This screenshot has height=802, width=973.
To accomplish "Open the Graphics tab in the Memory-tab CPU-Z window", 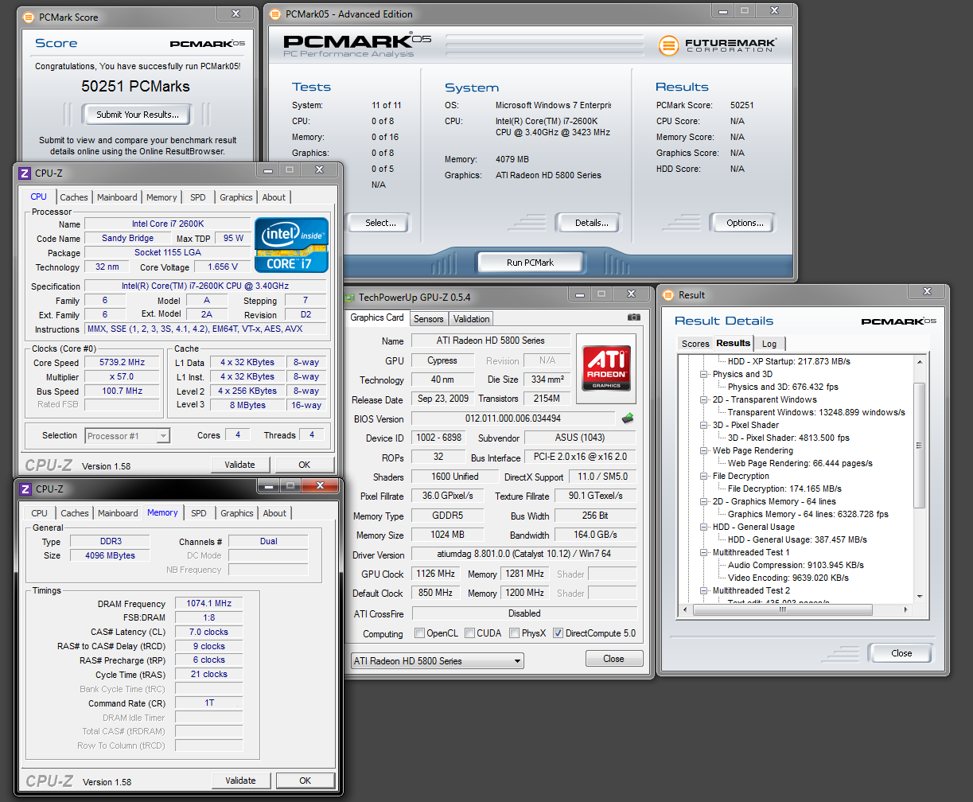I will click(237, 513).
